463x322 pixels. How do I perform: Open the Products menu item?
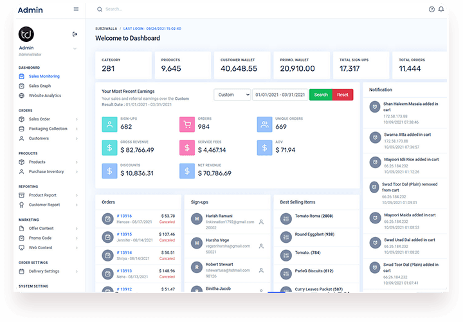pos(37,162)
